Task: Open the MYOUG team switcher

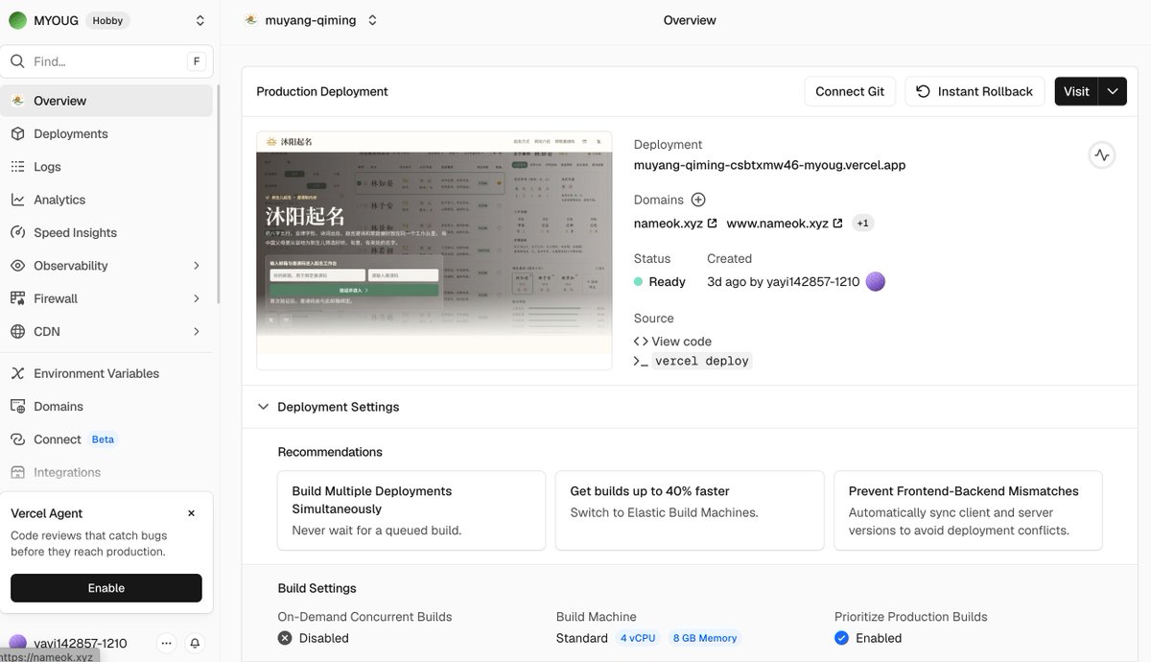Action: coord(109,20)
